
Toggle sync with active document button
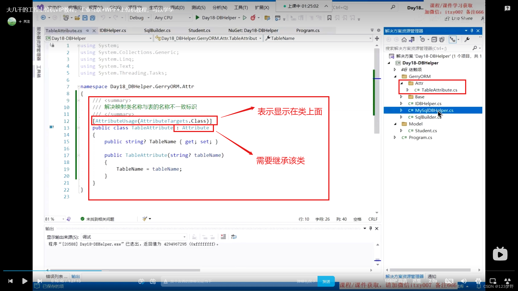coord(452,40)
